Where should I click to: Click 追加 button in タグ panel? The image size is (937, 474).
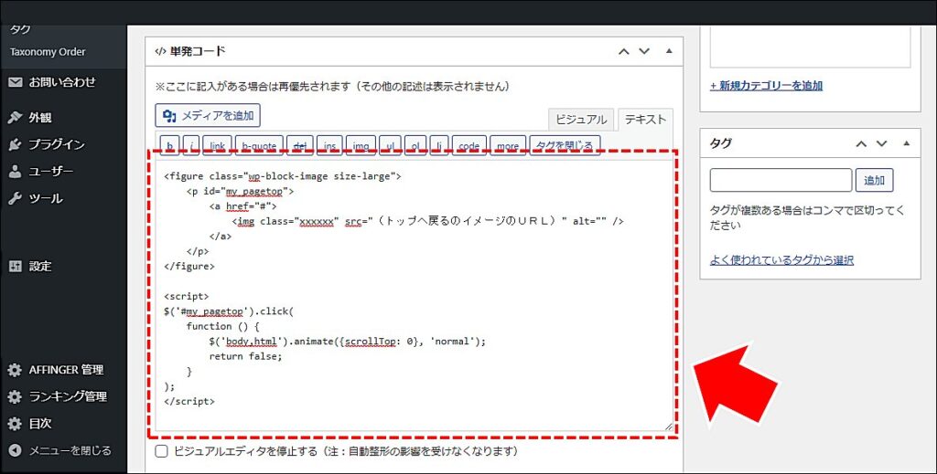click(874, 180)
